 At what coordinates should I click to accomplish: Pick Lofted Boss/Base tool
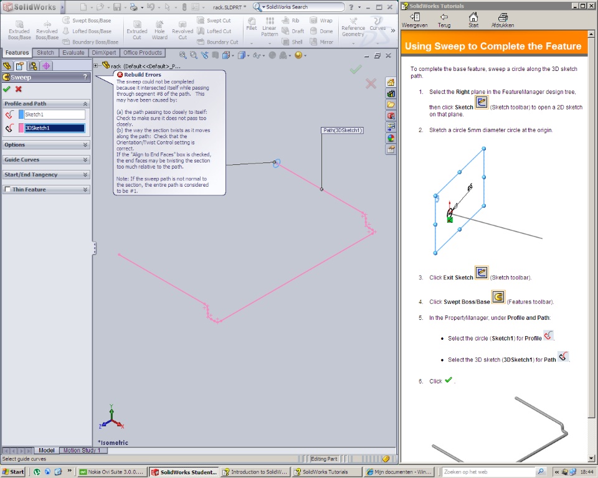point(87,31)
